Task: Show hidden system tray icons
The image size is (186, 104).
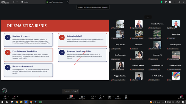Action: click(x=163, y=102)
